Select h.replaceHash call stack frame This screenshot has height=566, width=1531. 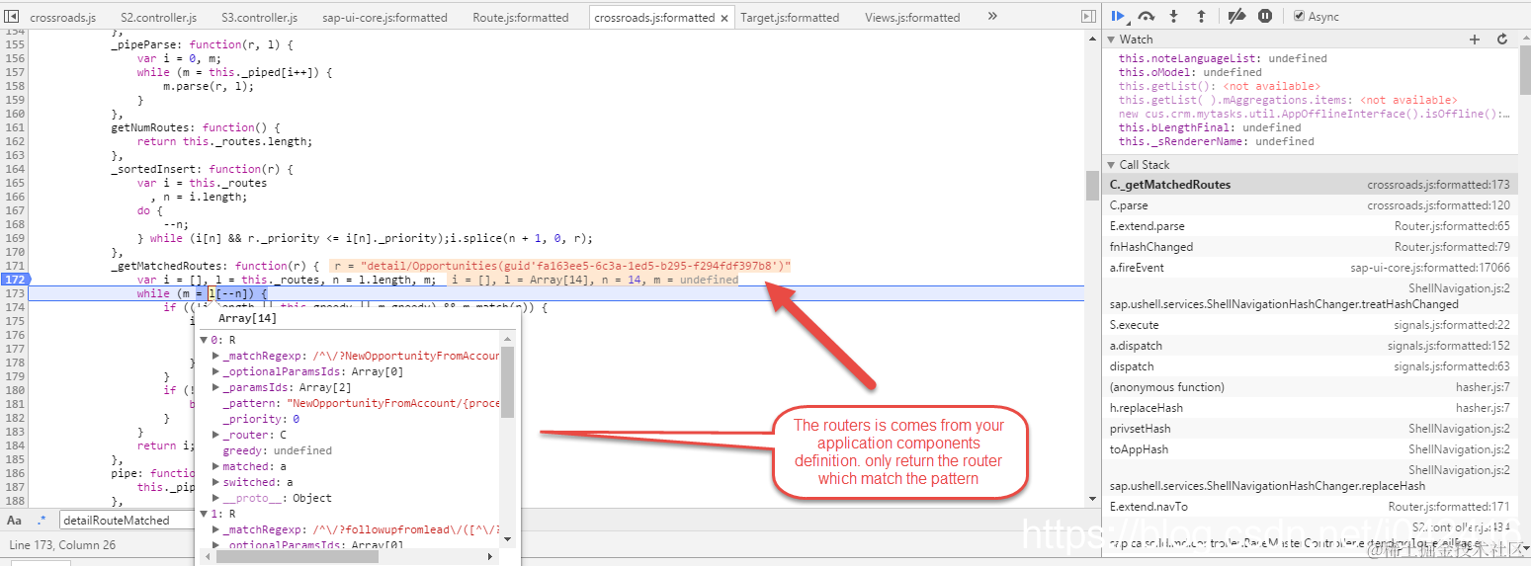1312,408
